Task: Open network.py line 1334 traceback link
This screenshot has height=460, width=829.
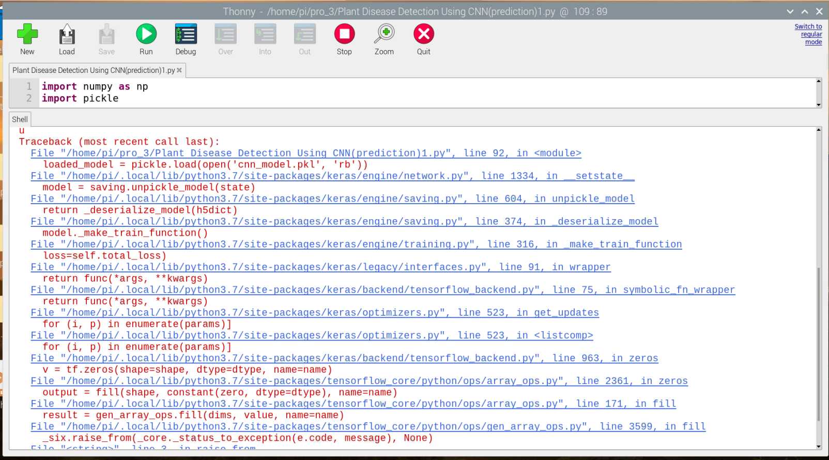Action: click(332, 176)
